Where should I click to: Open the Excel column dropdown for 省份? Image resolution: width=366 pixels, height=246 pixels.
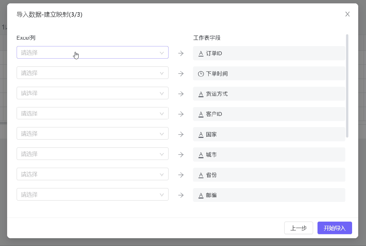click(92, 174)
